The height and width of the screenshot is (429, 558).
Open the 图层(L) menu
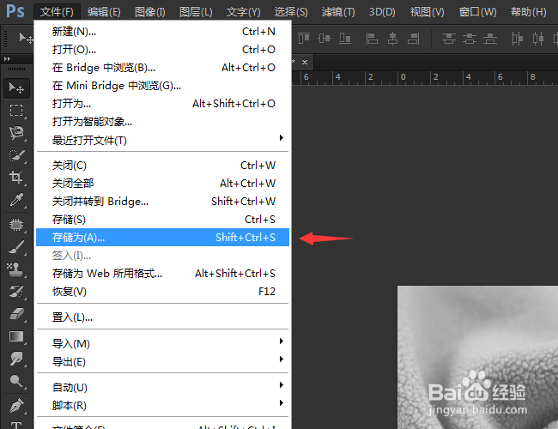pos(196,12)
